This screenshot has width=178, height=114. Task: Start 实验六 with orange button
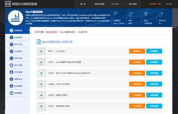pos(137,106)
